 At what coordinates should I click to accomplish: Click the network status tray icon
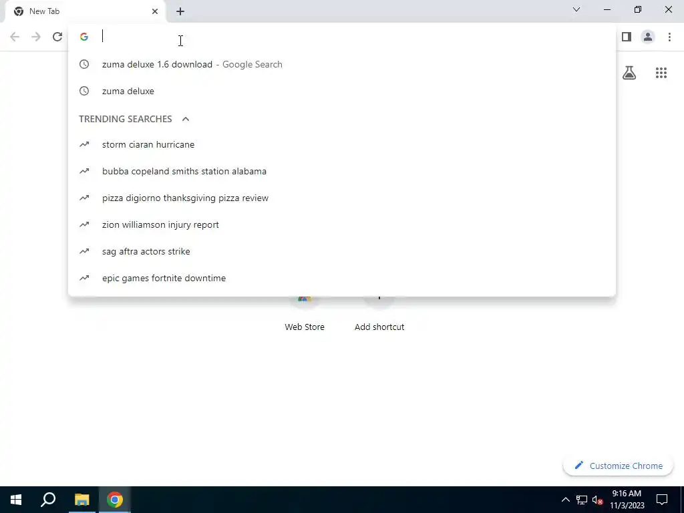pos(582,500)
